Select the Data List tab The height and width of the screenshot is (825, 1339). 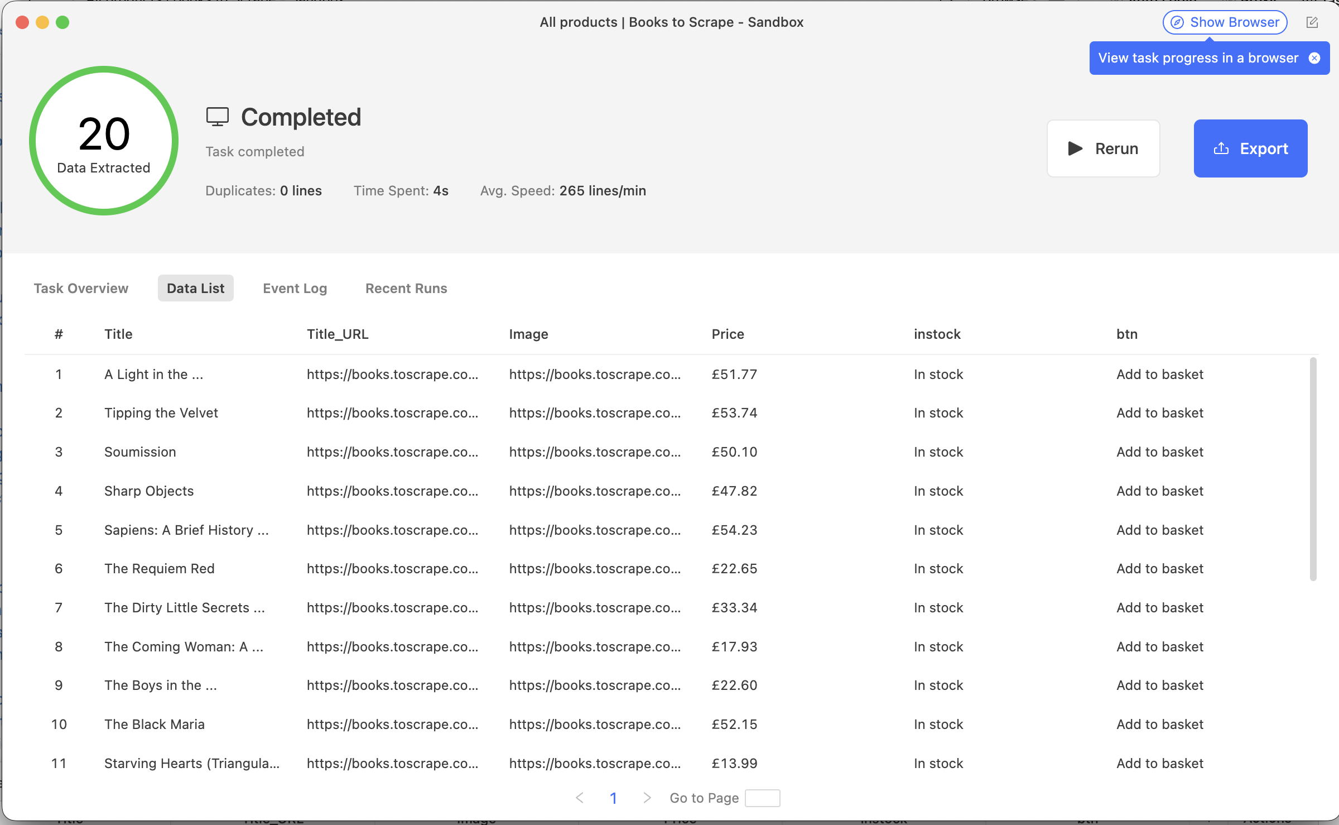[195, 288]
